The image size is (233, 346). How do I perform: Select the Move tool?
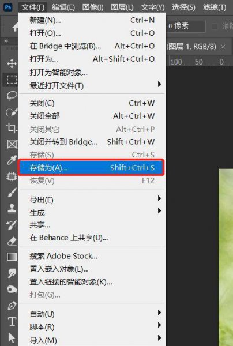(12, 63)
